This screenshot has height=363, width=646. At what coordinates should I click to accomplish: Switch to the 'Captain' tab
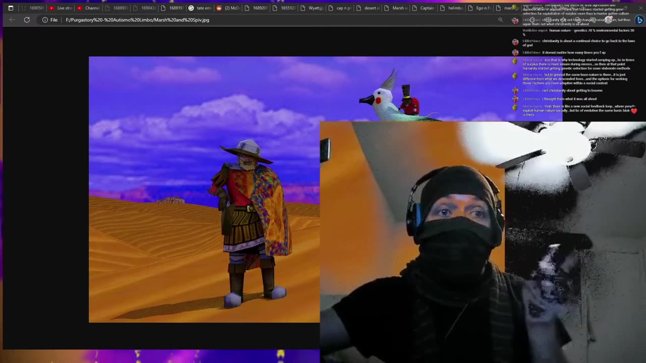pyautogui.click(x=423, y=8)
